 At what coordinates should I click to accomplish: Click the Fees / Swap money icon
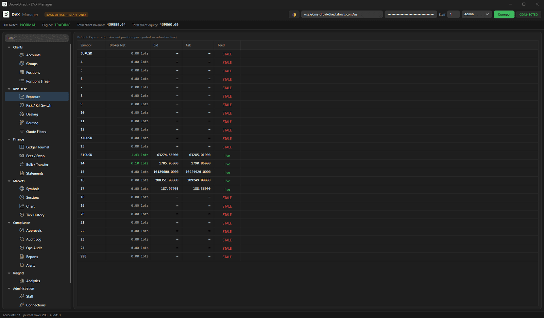click(22, 156)
